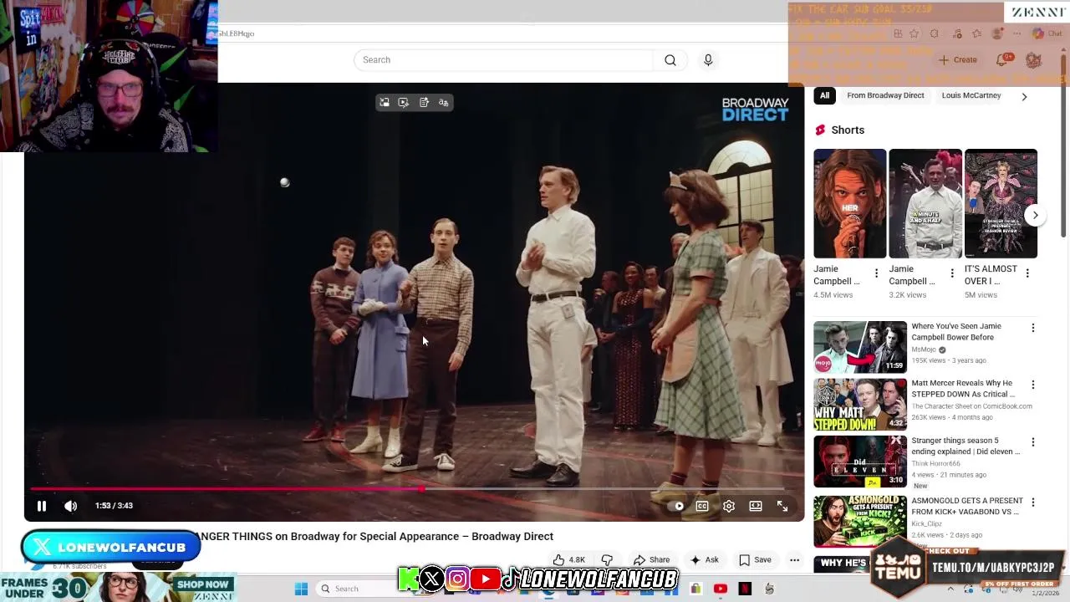Click the translate overlay icon above the video
The height and width of the screenshot is (602, 1070).
[x=444, y=102]
